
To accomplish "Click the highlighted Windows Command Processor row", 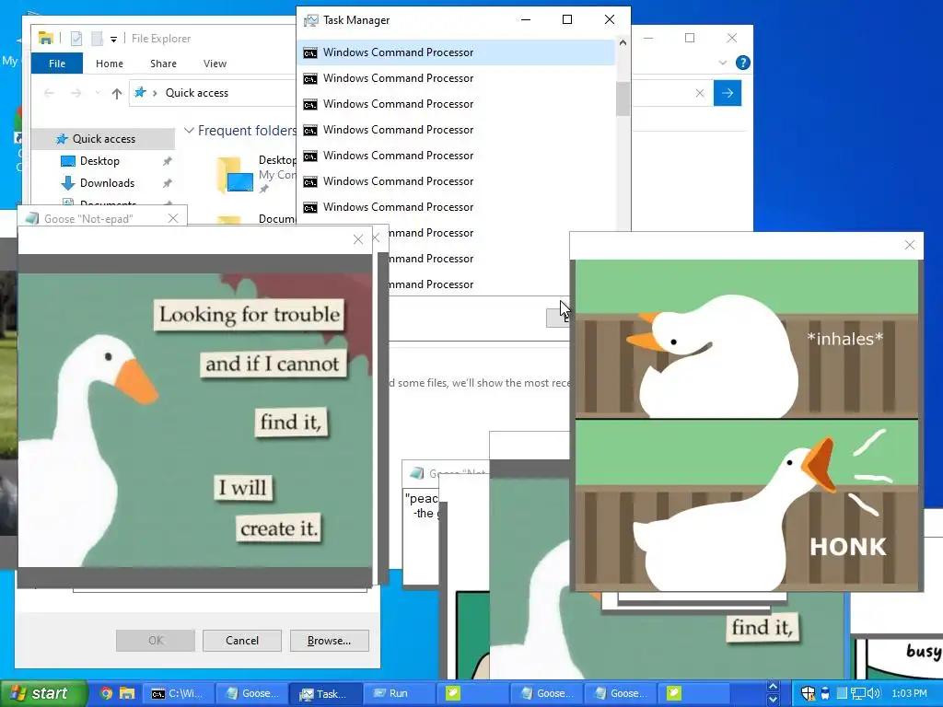I will point(457,52).
